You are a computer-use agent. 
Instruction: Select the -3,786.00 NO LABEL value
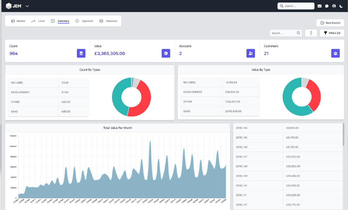click(x=231, y=82)
